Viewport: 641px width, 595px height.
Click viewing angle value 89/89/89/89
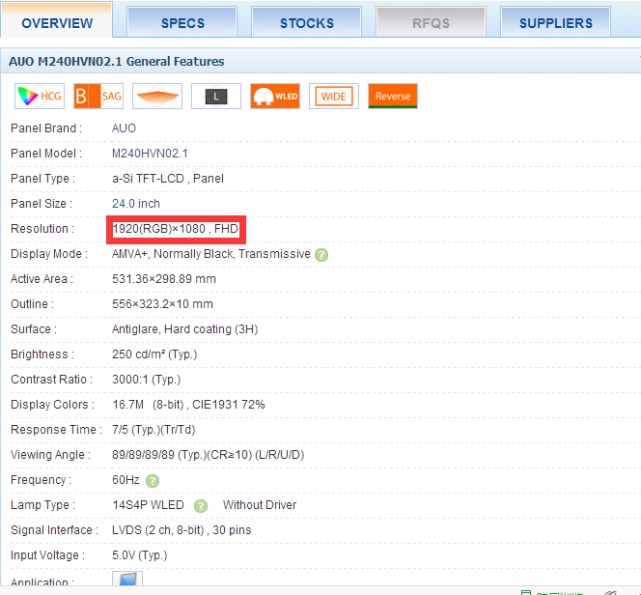pyautogui.click(x=144, y=455)
